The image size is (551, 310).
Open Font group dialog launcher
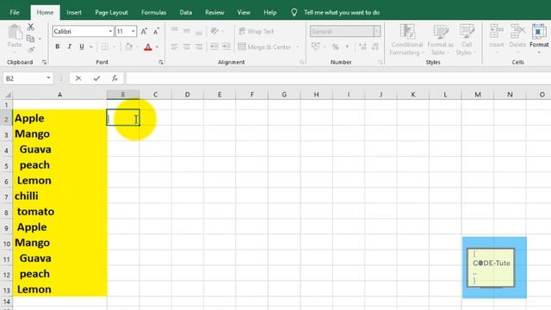pos(161,62)
